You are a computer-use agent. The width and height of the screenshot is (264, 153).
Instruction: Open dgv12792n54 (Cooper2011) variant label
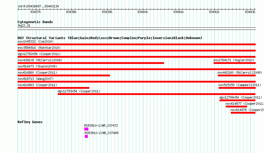(x=39, y=54)
